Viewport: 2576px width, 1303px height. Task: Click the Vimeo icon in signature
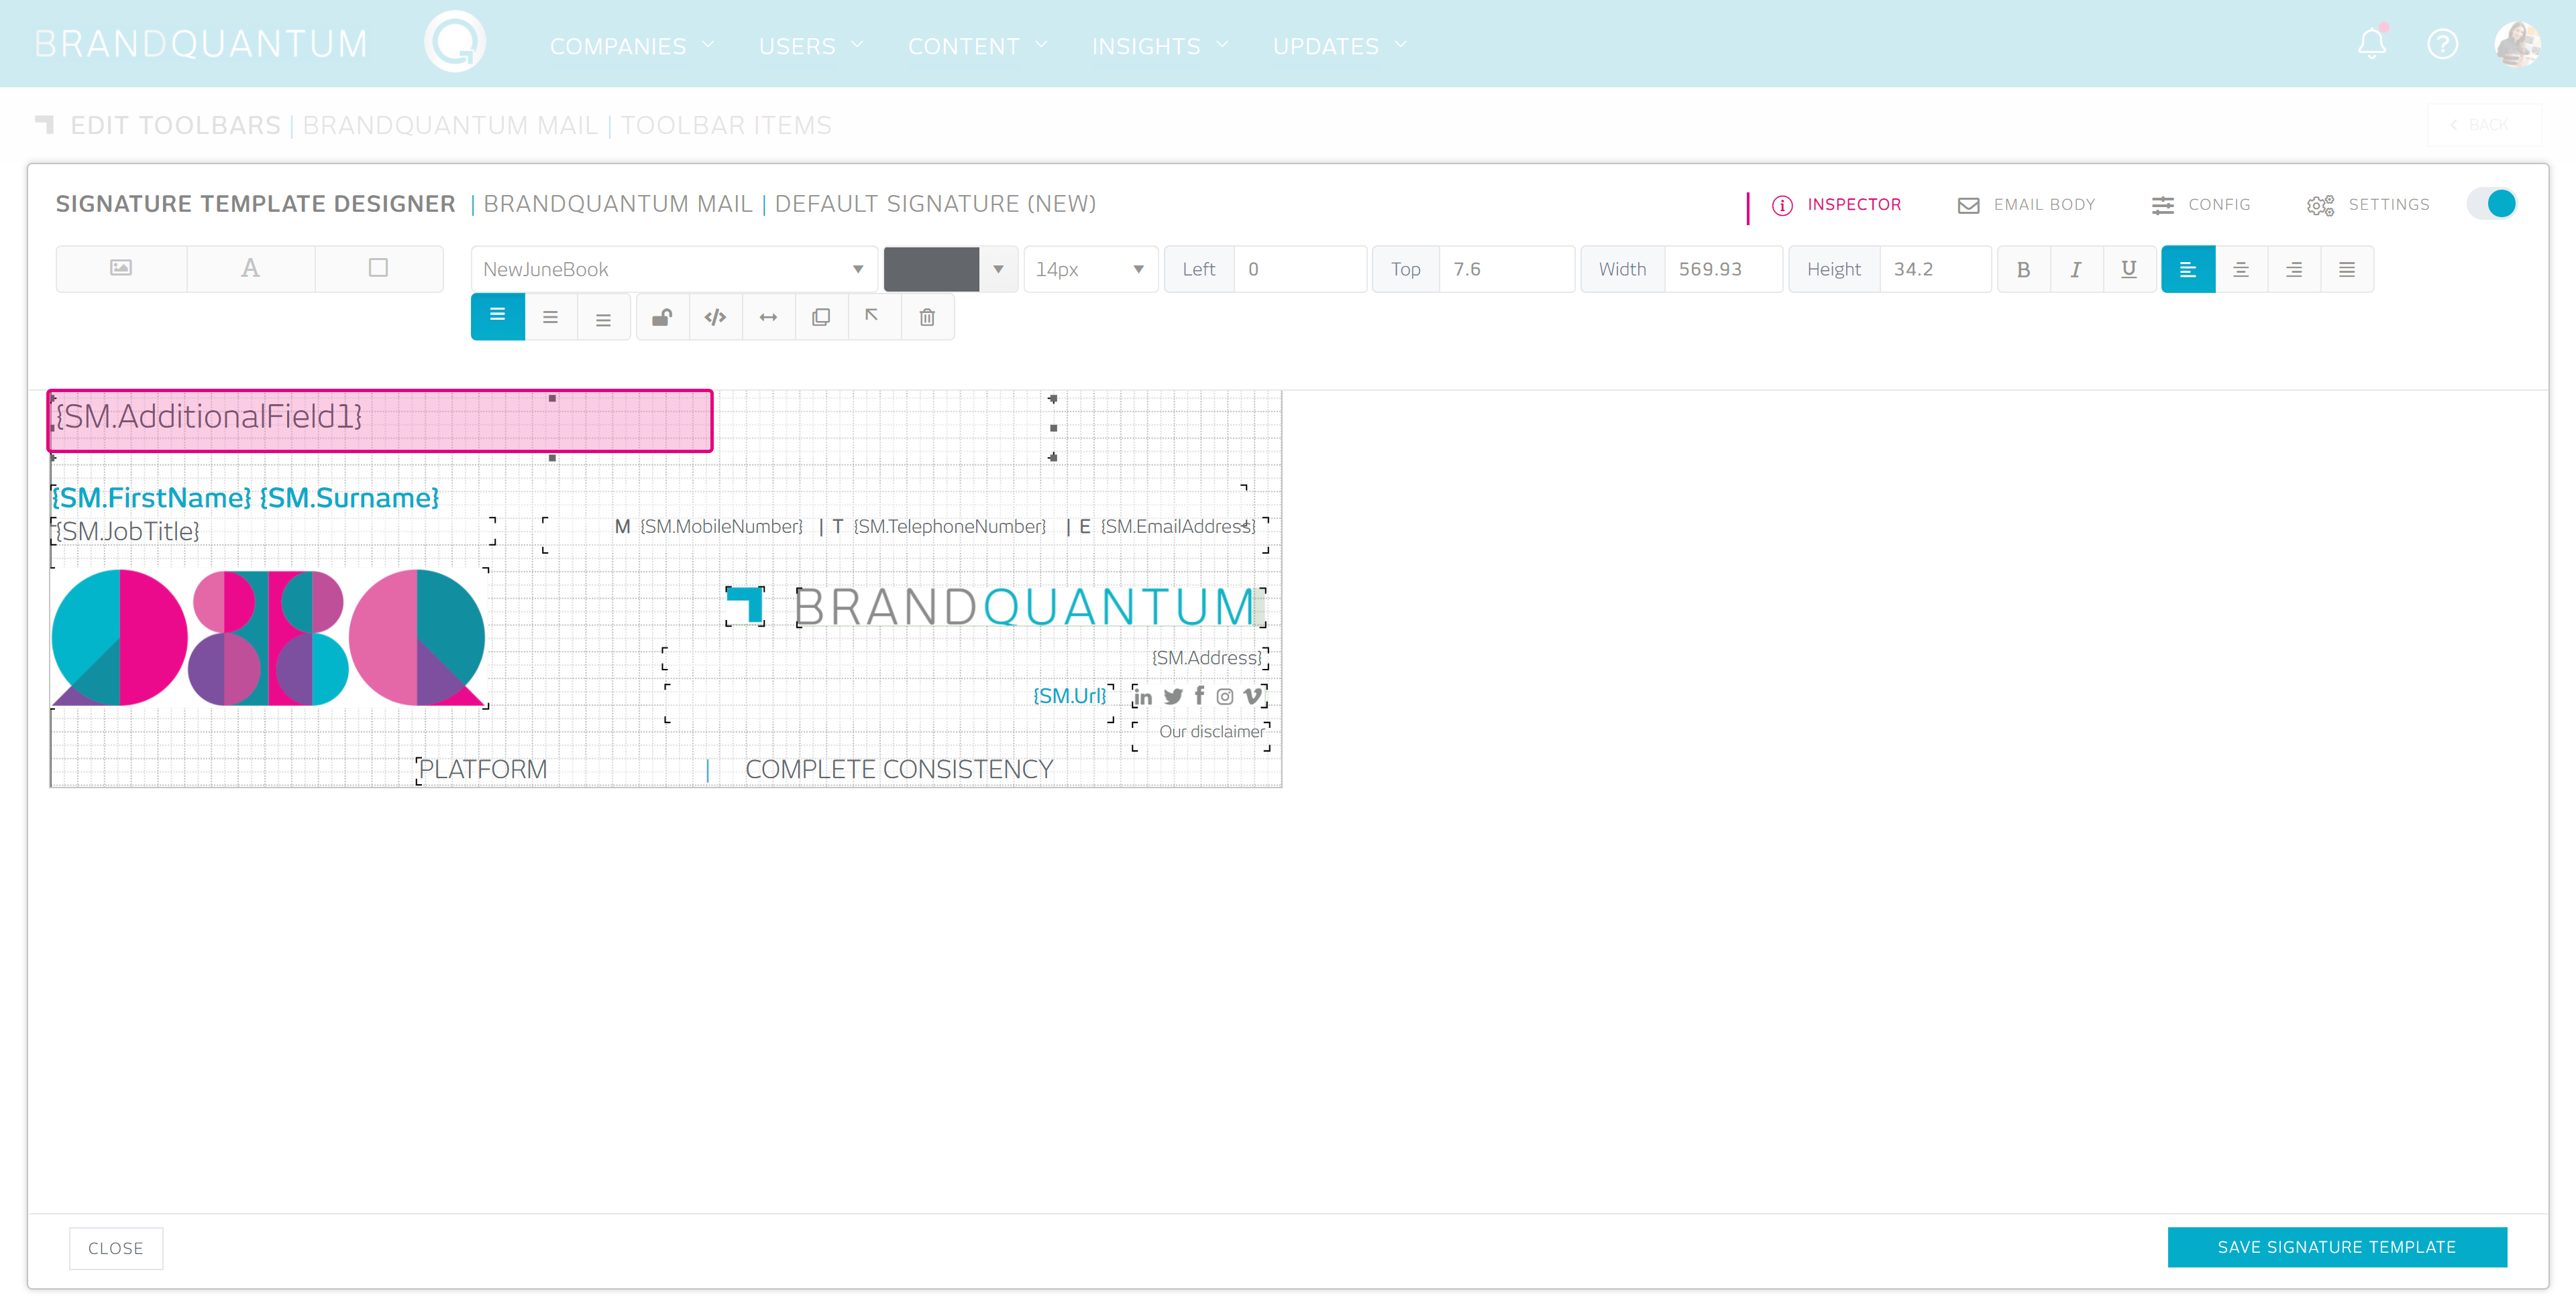click(x=1252, y=696)
